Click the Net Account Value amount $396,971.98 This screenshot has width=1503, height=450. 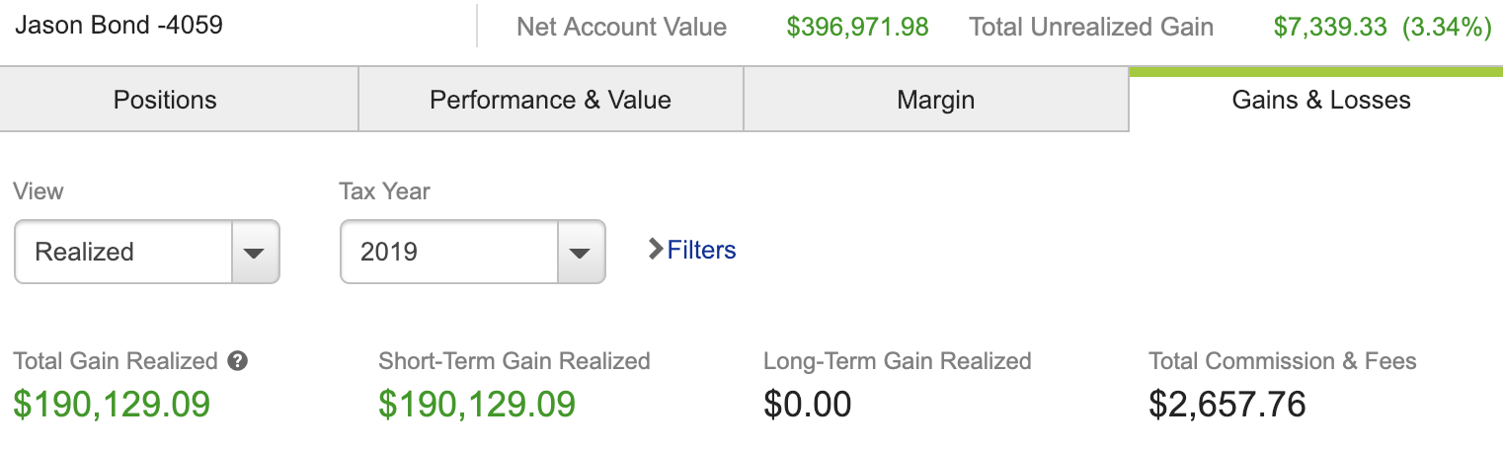point(857,27)
